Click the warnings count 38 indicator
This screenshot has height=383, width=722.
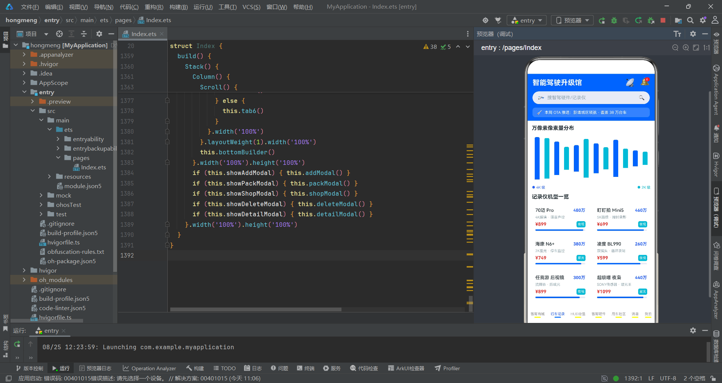coord(430,47)
